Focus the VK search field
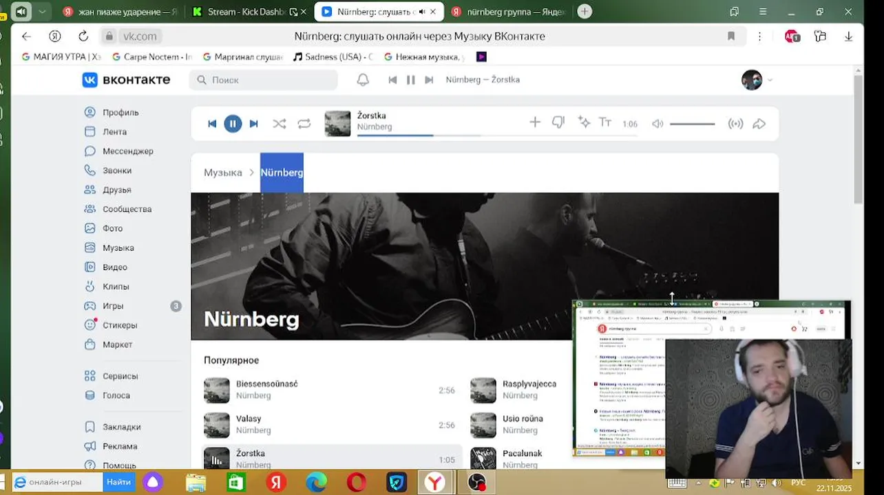Viewport: 884px width, 495px height. click(x=264, y=80)
